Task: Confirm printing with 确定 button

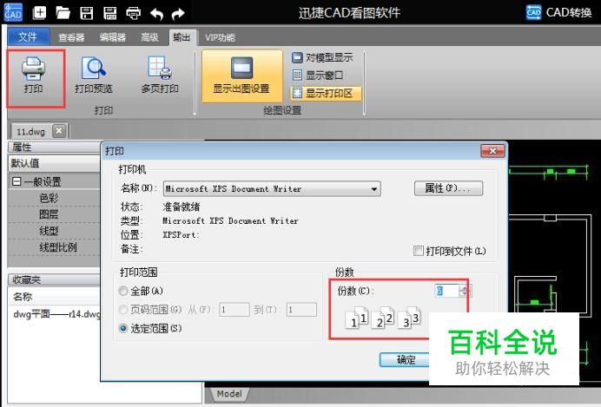Action: tap(406, 359)
